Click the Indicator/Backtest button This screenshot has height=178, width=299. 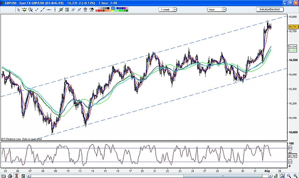(x=270, y=10)
